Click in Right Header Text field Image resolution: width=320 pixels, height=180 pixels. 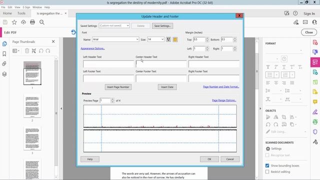[214, 64]
